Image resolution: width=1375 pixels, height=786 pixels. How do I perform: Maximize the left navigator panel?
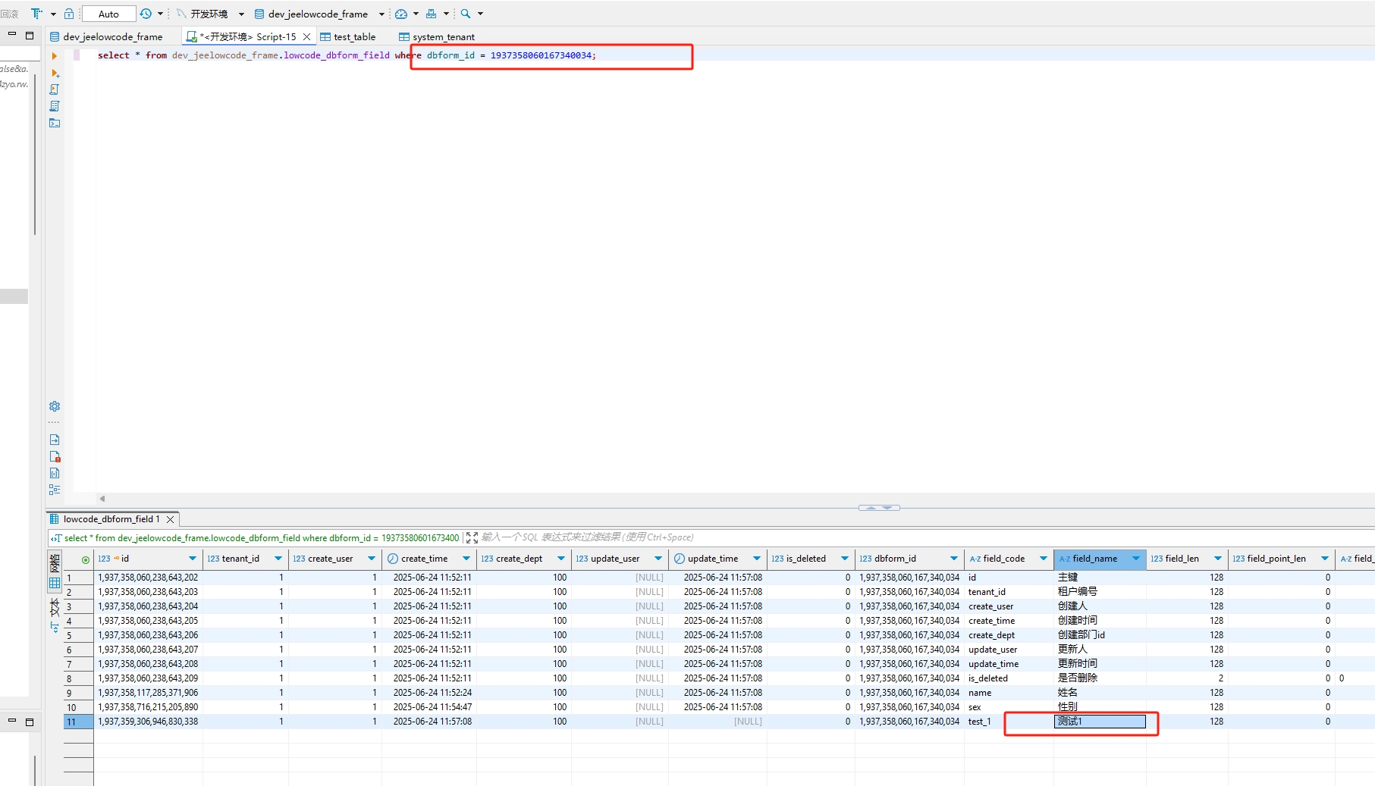pyautogui.click(x=30, y=35)
